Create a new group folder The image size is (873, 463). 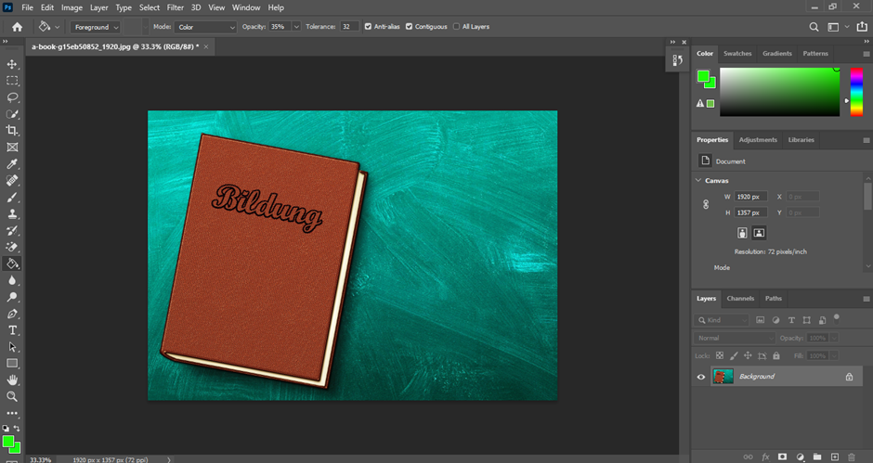tap(816, 457)
